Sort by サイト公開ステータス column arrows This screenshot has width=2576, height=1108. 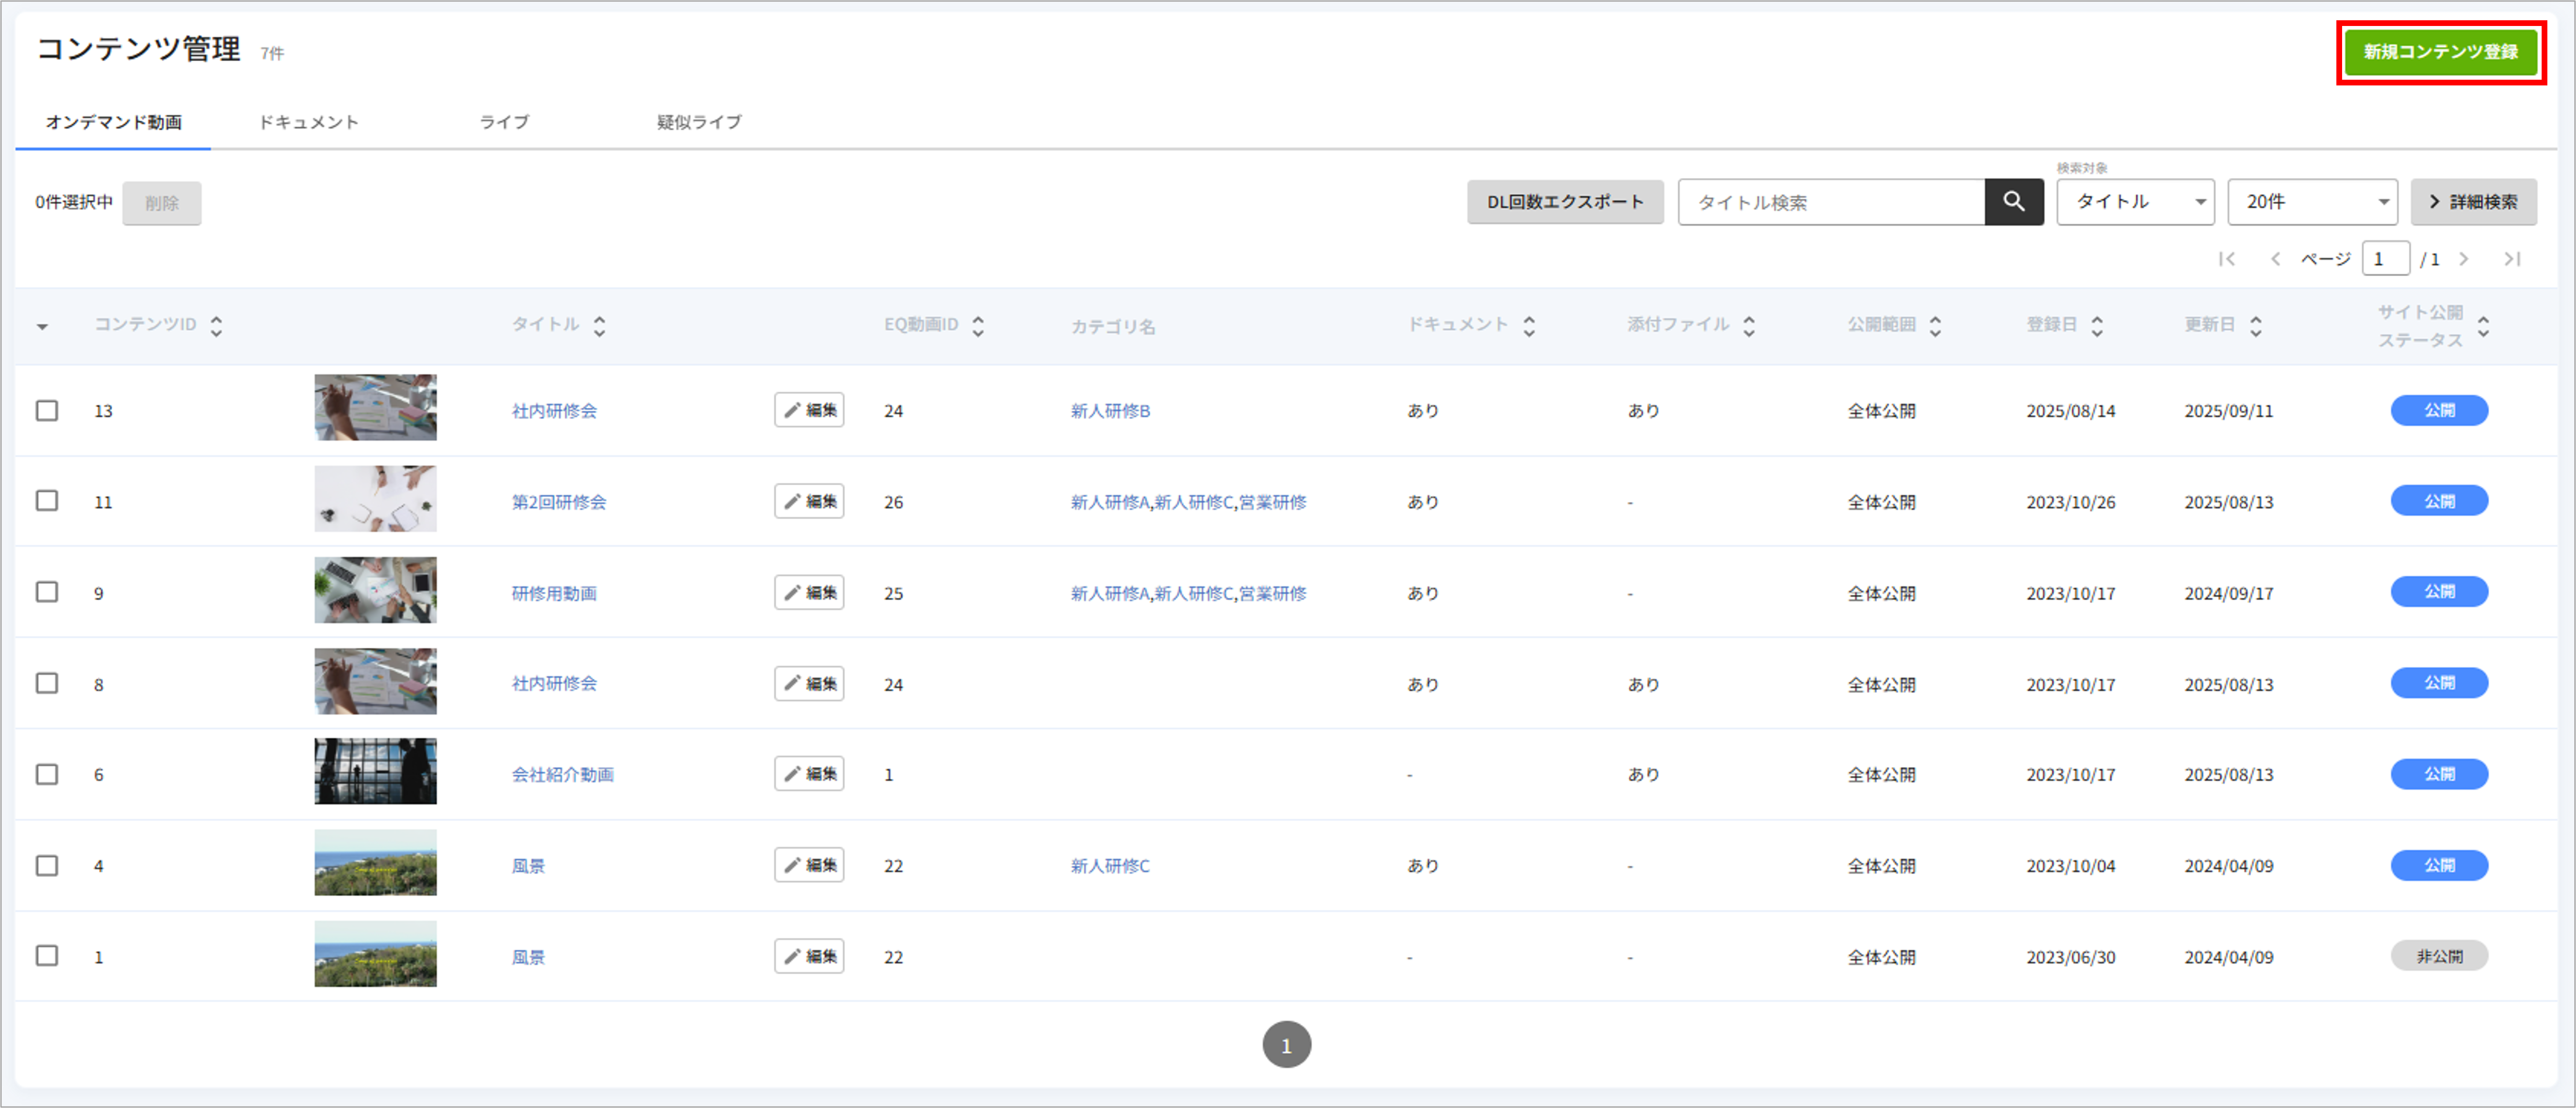point(2484,325)
